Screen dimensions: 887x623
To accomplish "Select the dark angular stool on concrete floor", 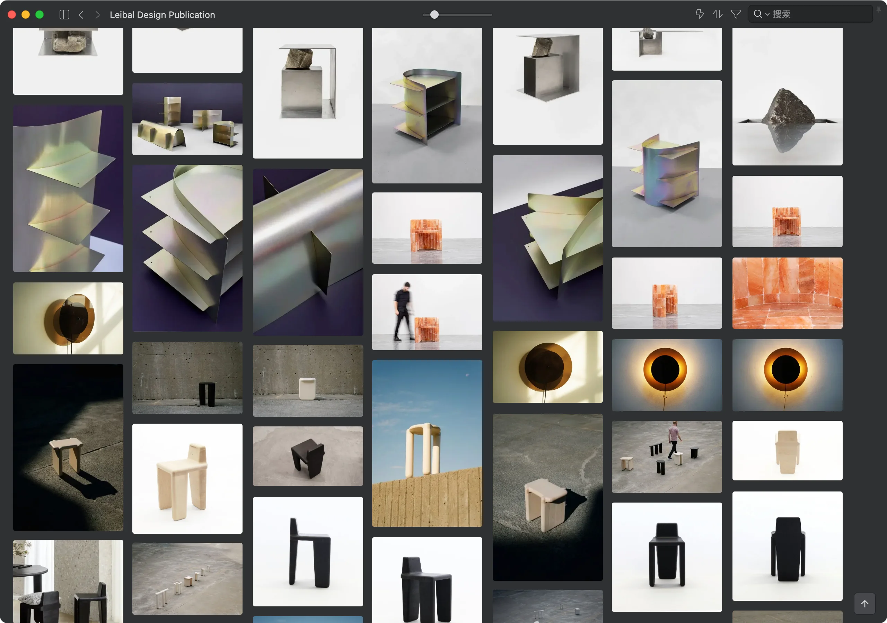I will (308, 456).
